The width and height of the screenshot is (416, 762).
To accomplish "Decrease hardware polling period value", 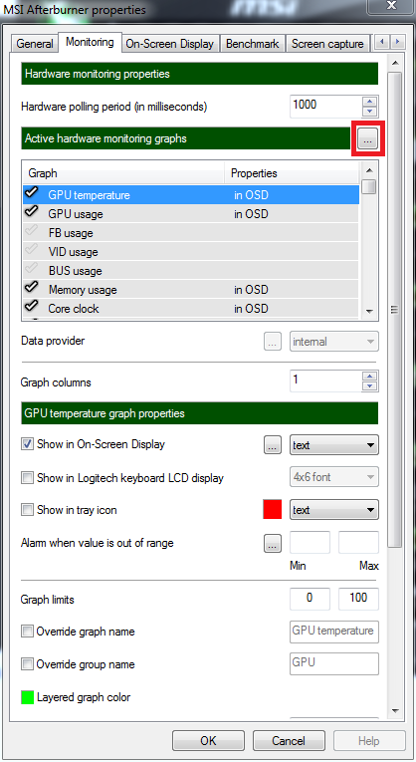I will tap(370, 112).
